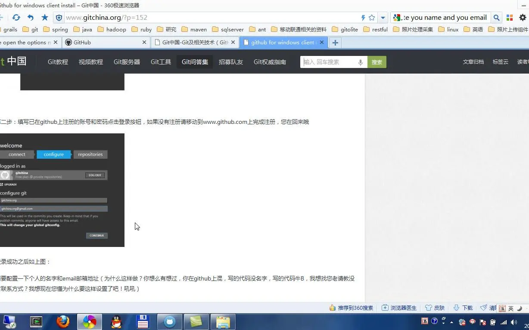Toggle the lightning speed mode icon

pyautogui.click(x=363, y=18)
